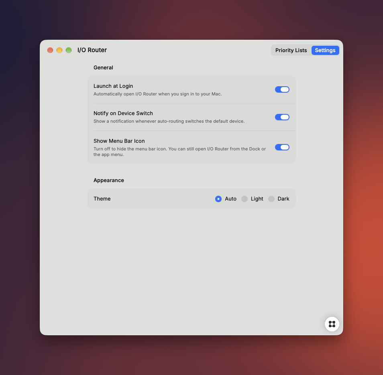Toggle the Launch at Login switch

[x=282, y=89]
